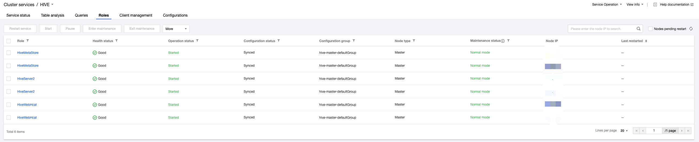The image size is (699, 142).
Task: Select all rows with header checkbox
Action: coord(9,41)
